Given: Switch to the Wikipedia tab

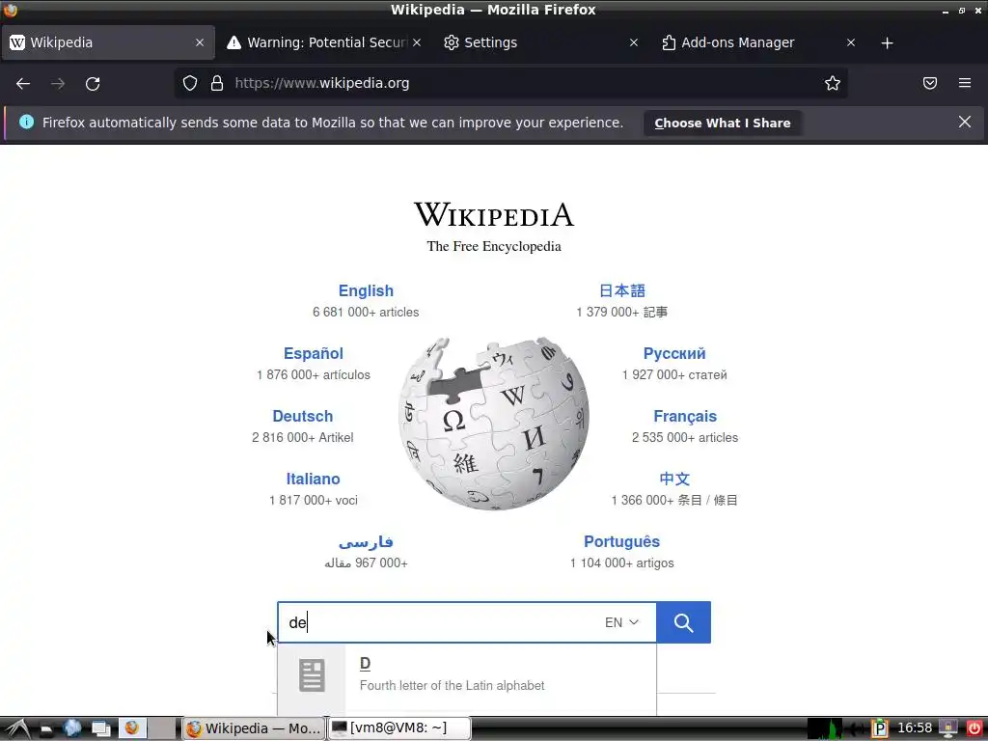Looking at the screenshot, I should [108, 42].
